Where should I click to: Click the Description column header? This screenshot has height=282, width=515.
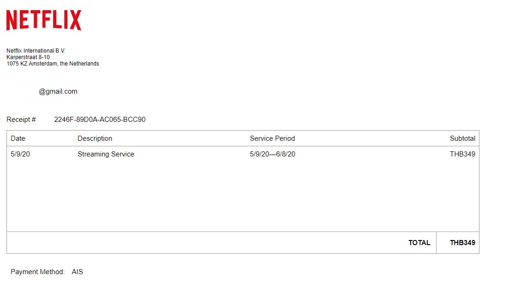click(x=95, y=138)
